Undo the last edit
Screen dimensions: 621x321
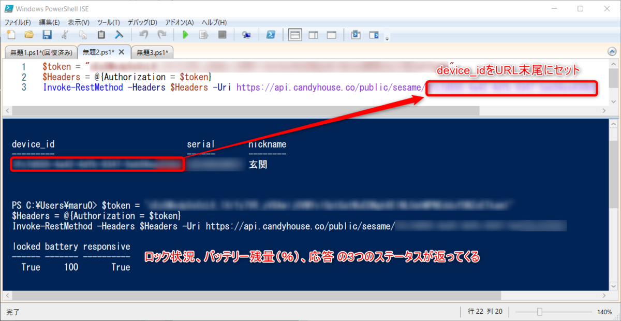point(144,35)
